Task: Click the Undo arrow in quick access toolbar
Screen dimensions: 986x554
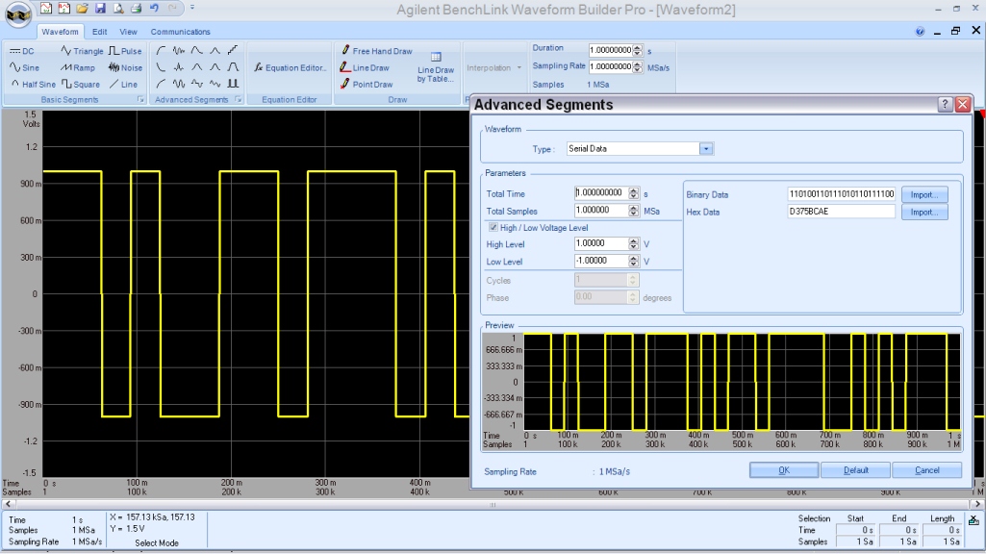Action: pos(154,9)
